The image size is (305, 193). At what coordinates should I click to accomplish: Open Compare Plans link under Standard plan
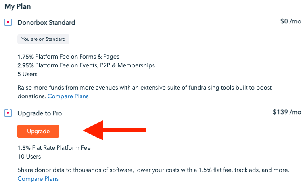tap(68, 96)
